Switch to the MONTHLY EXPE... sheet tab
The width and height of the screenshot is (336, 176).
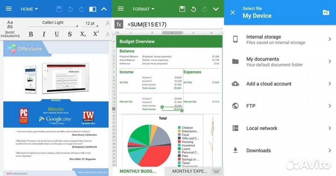coord(189,171)
